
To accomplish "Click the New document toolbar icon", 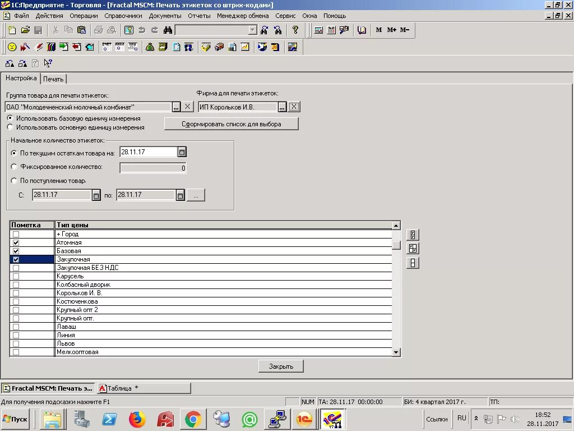I will (x=12, y=30).
